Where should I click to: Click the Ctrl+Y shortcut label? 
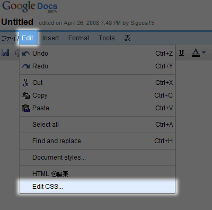coord(164,66)
